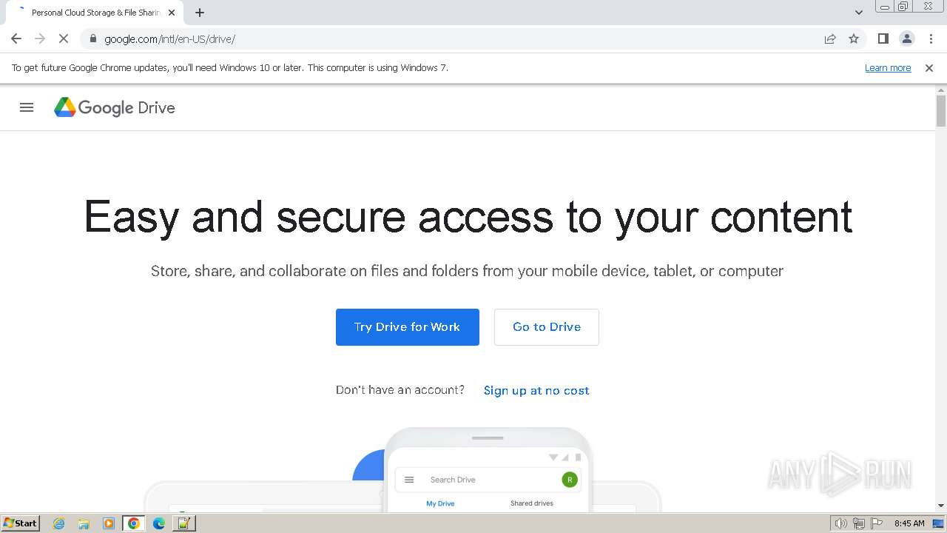Launch Microsoft Edge from taskbar

point(159,523)
